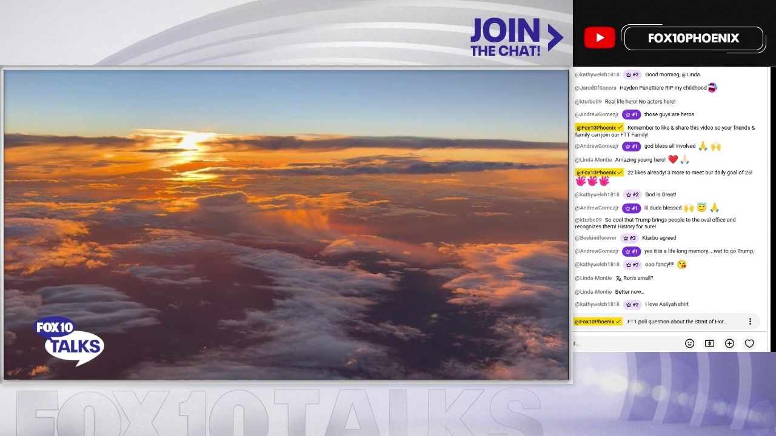
Task: Click #2 badge beside 'I love Aaliyah shirt'
Action: pos(632,305)
